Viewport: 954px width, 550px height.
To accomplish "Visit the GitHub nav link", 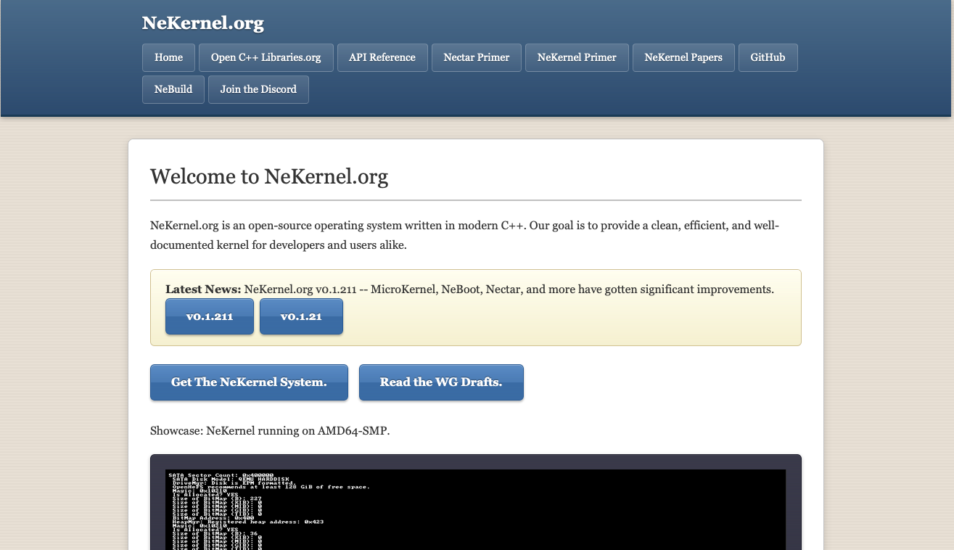I will click(x=768, y=57).
